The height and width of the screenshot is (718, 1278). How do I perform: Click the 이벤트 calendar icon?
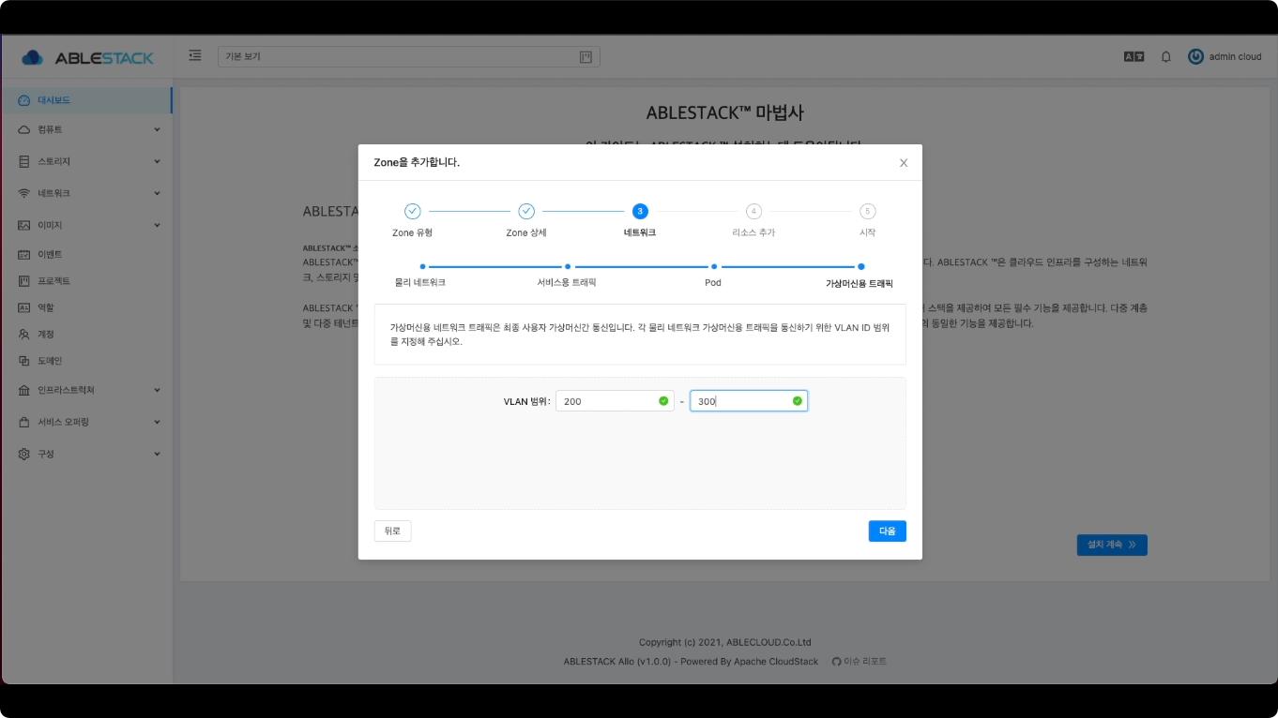coord(24,254)
